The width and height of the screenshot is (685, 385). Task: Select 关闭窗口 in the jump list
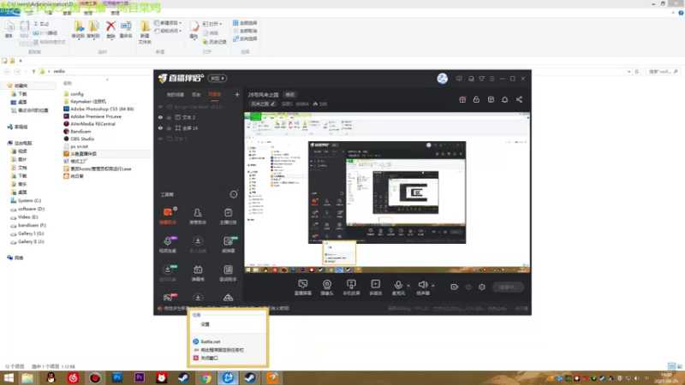click(x=228, y=358)
